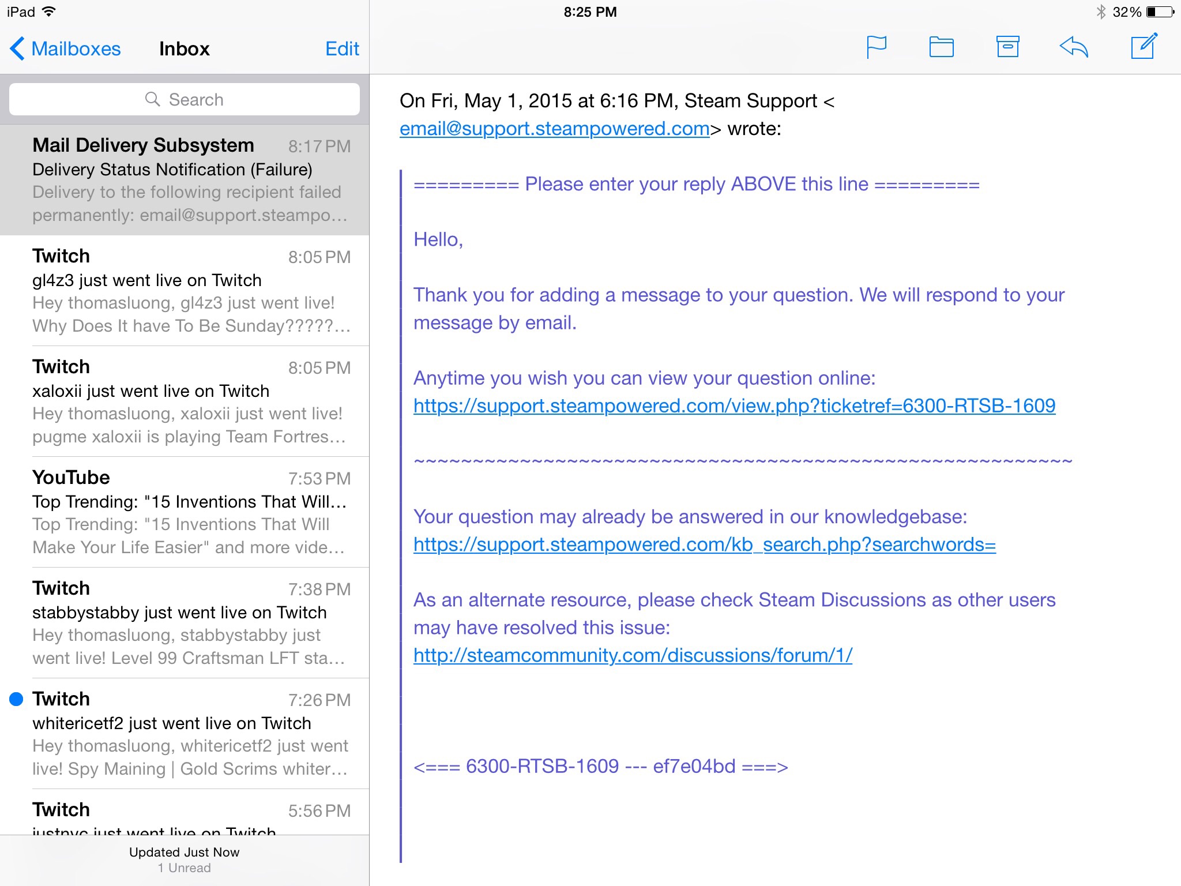Open the kb_search.php knowledgebase link
Screen dimensions: 1181x886
[x=704, y=545]
